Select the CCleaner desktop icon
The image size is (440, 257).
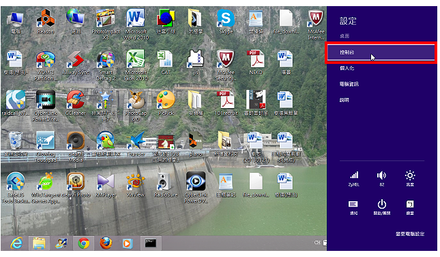tap(75, 103)
